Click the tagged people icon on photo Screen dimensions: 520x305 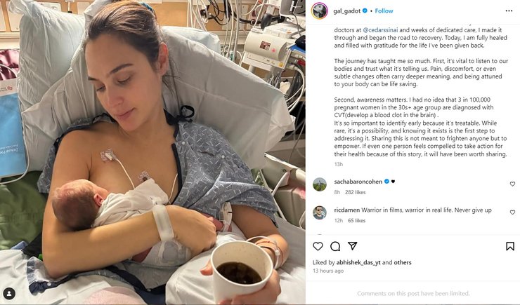tap(9, 293)
